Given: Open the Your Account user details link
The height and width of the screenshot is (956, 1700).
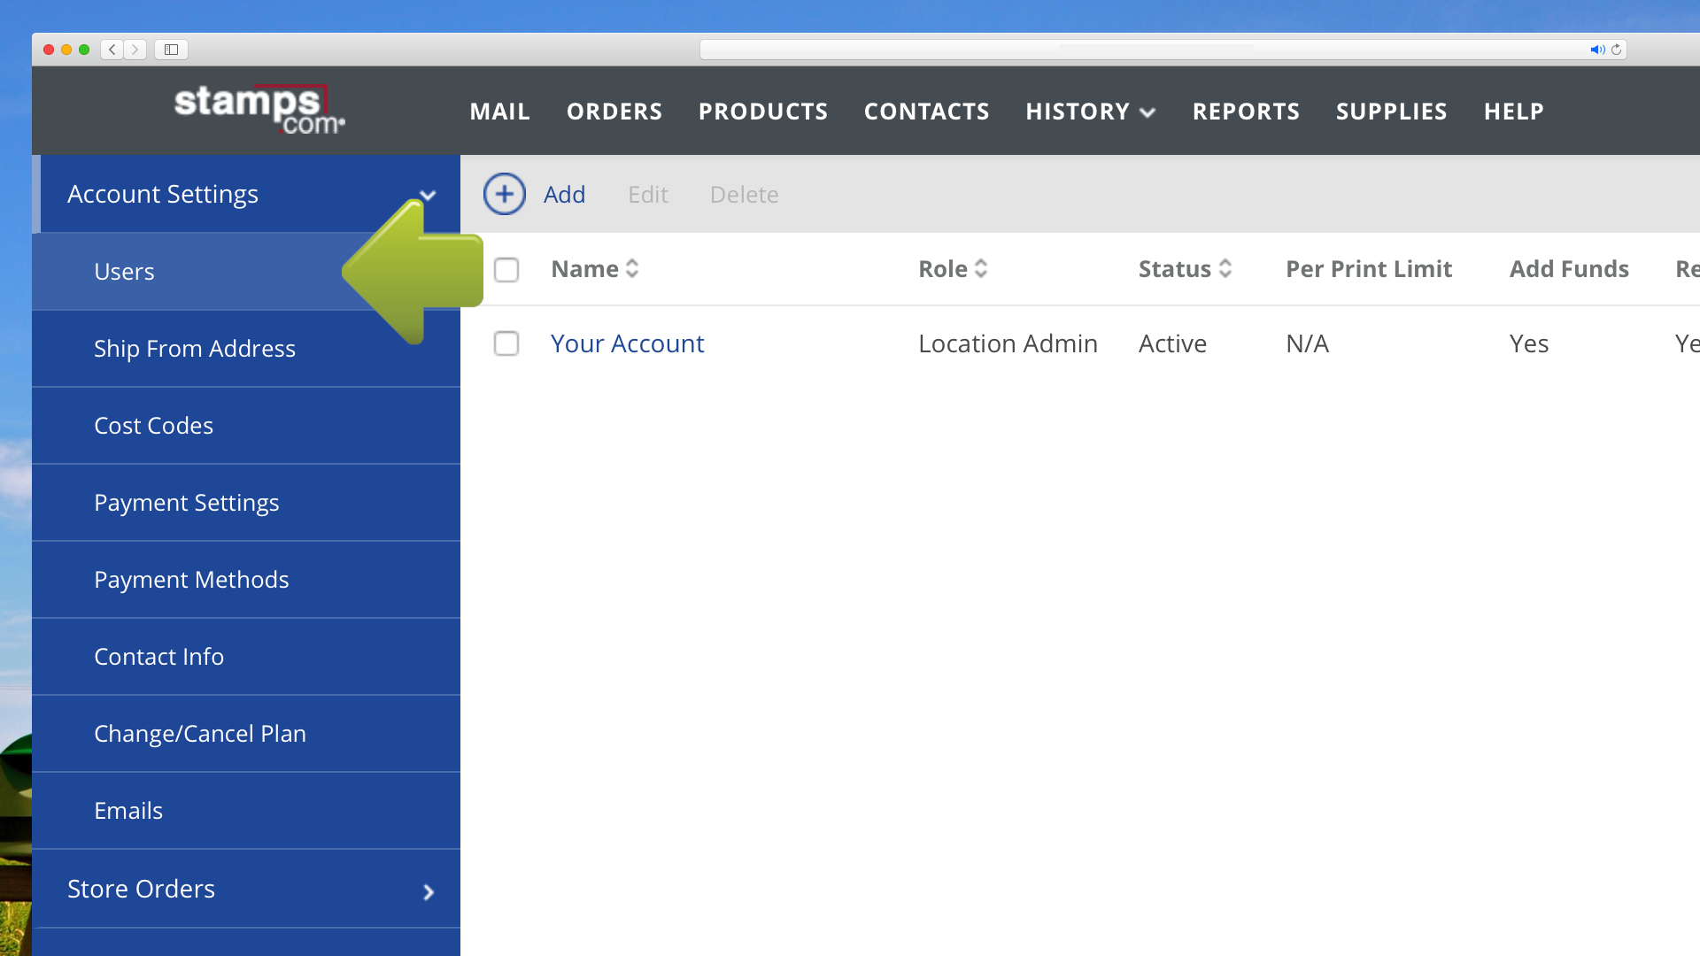Looking at the screenshot, I should point(627,343).
